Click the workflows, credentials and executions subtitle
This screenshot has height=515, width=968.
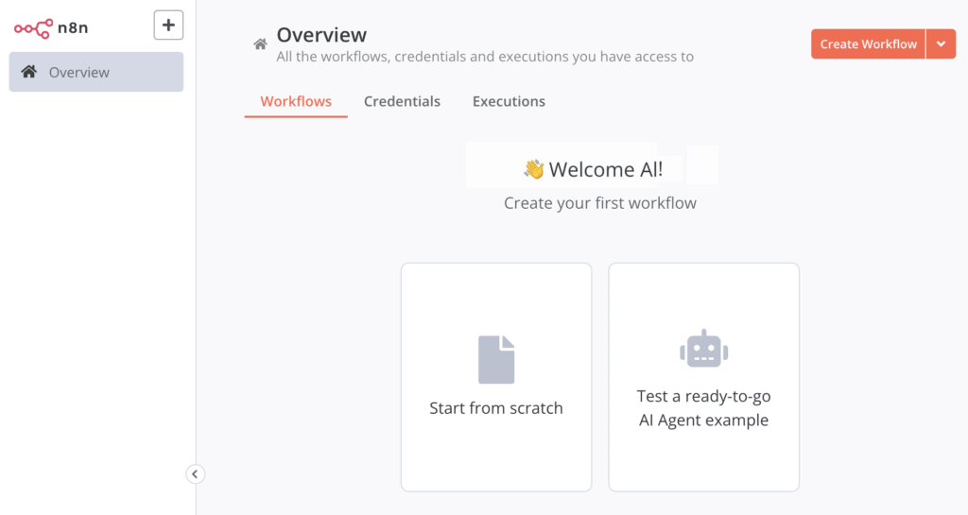[x=485, y=57]
